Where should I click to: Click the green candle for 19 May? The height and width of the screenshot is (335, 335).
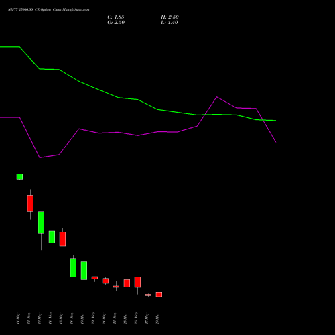[84, 271]
